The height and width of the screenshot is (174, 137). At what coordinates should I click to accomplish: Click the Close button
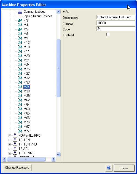point(124,168)
